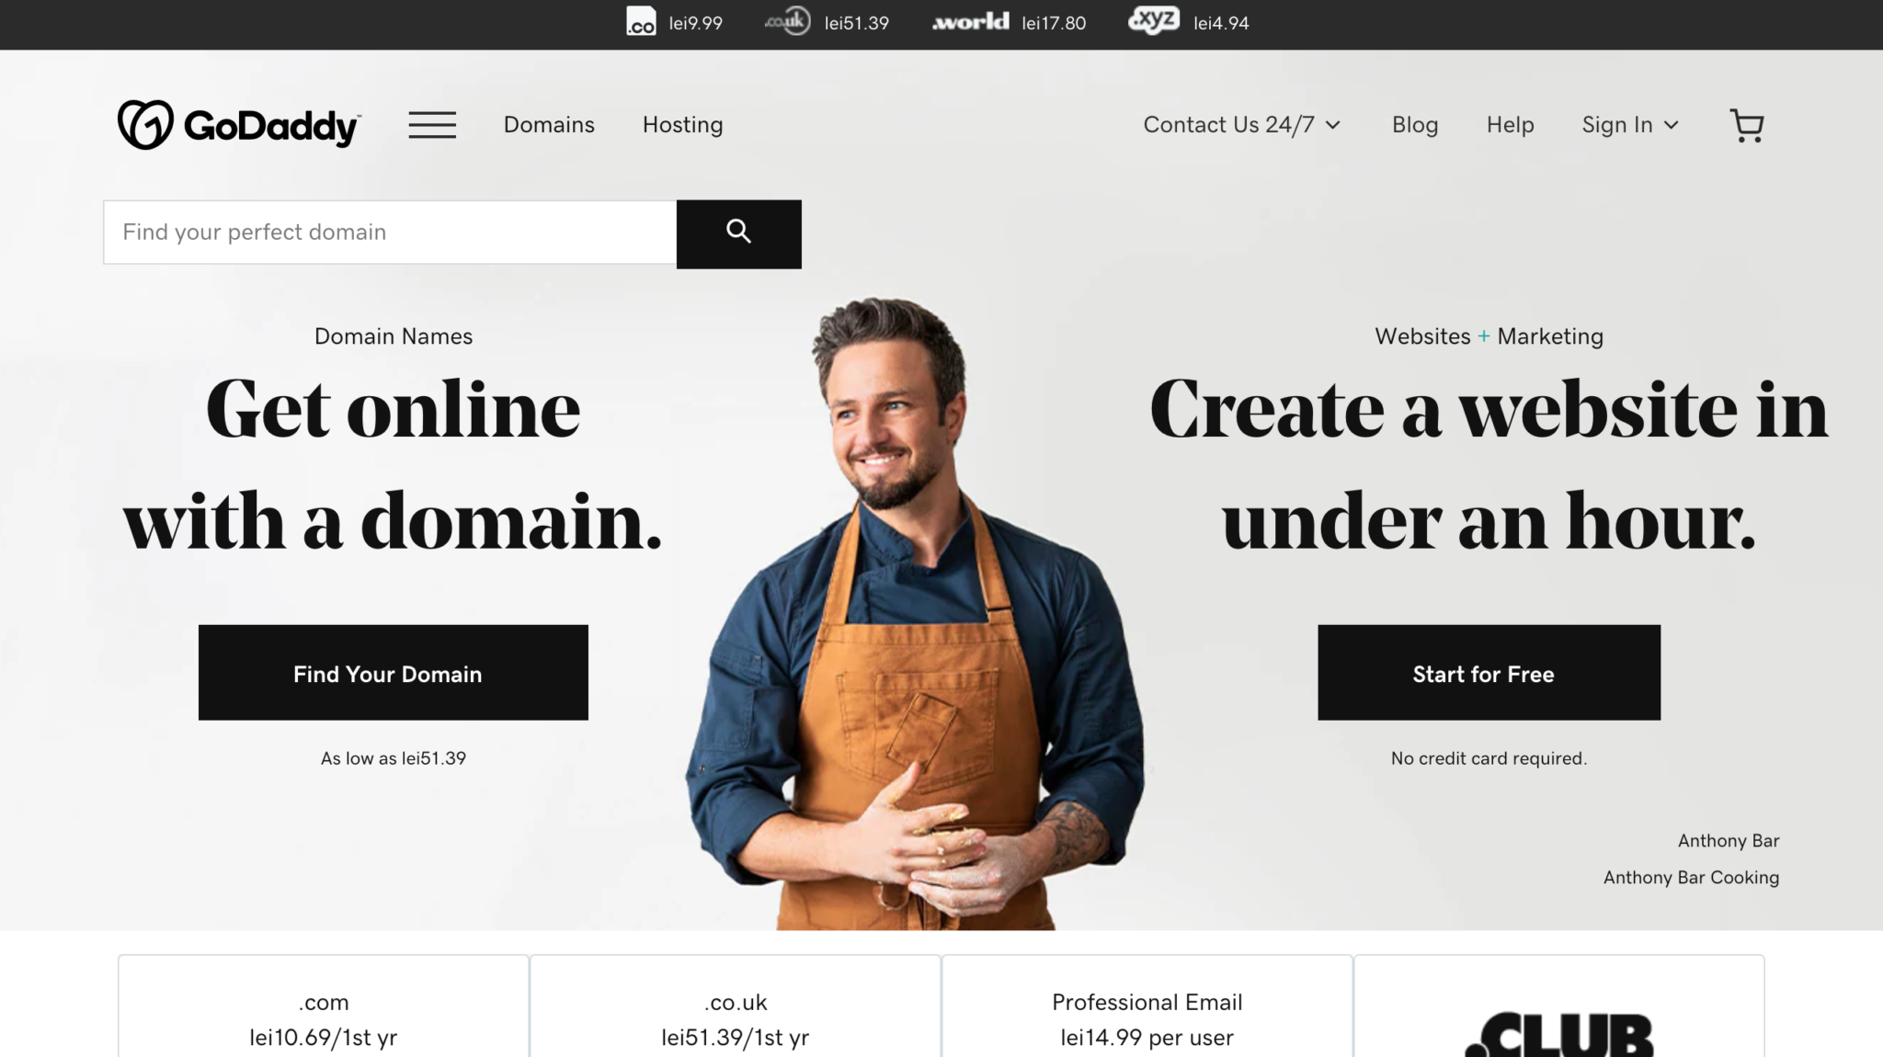The width and height of the screenshot is (1883, 1057).
Task: Click the .co icon in top banner
Action: point(639,20)
